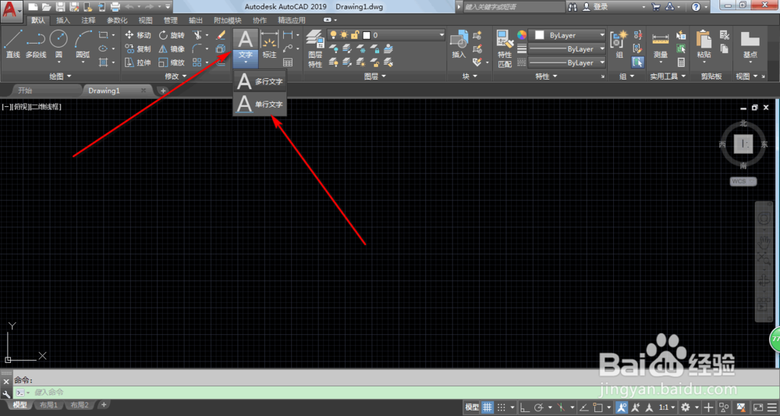This screenshot has height=416, width=780.
Task: Click the WCS coordinate system button
Action: [743, 182]
